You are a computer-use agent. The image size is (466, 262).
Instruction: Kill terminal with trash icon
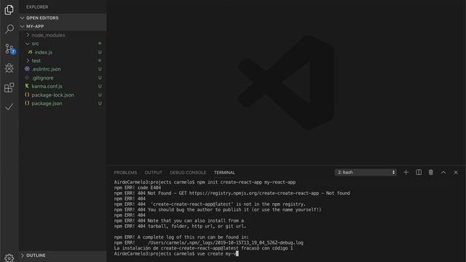pyautogui.click(x=430, y=172)
